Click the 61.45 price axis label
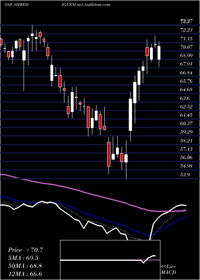This screenshot has height=280, width=200. click(186, 115)
